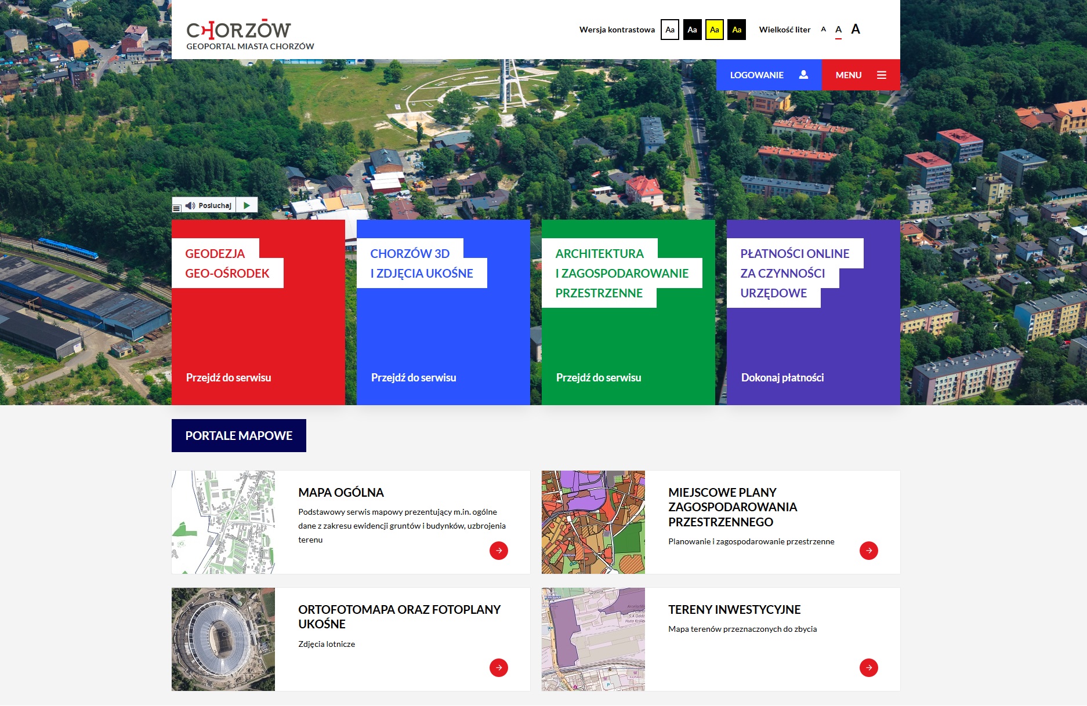Select white default contrast version
This screenshot has height=706, width=1087.
tap(669, 30)
